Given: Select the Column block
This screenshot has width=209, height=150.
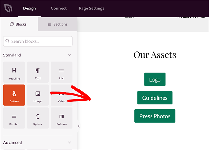Looking at the screenshot, I should [x=62, y=118].
